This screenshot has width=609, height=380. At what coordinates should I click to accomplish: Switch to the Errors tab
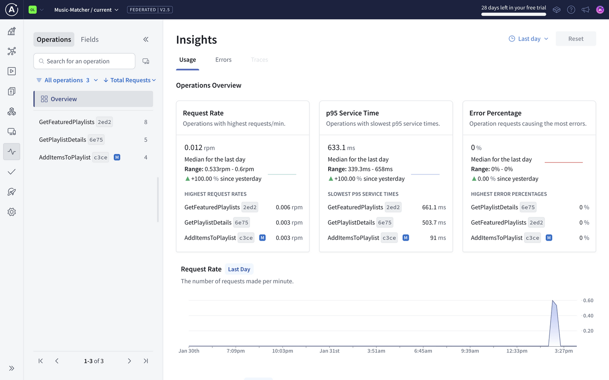(223, 60)
